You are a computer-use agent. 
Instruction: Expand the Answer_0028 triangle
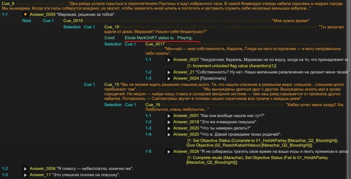point(169,151)
